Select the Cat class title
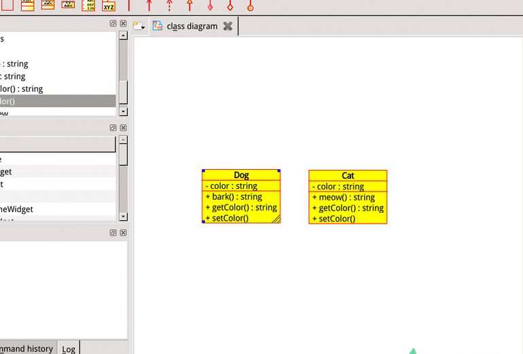523x354 pixels. (x=348, y=175)
